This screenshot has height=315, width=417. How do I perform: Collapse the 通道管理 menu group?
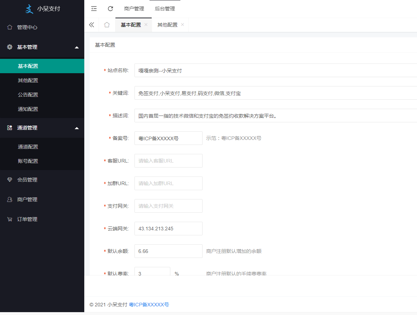(76, 128)
